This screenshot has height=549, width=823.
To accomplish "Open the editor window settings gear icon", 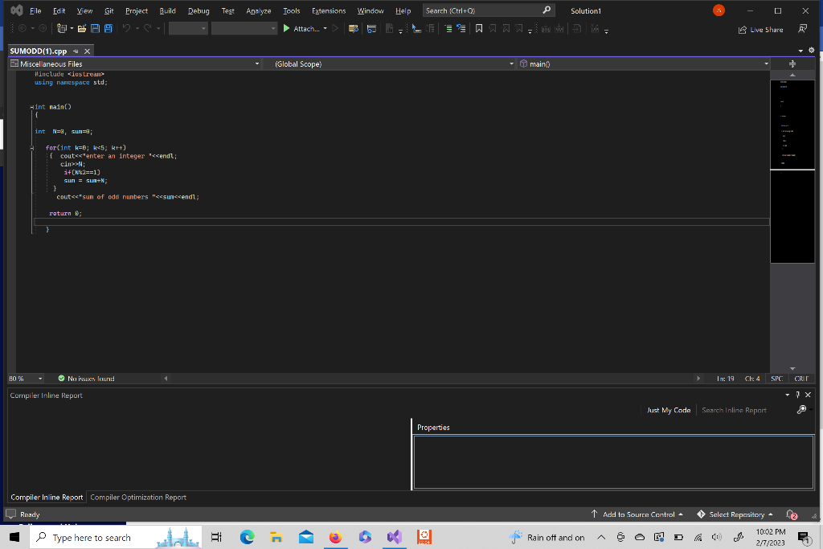I will 812,51.
